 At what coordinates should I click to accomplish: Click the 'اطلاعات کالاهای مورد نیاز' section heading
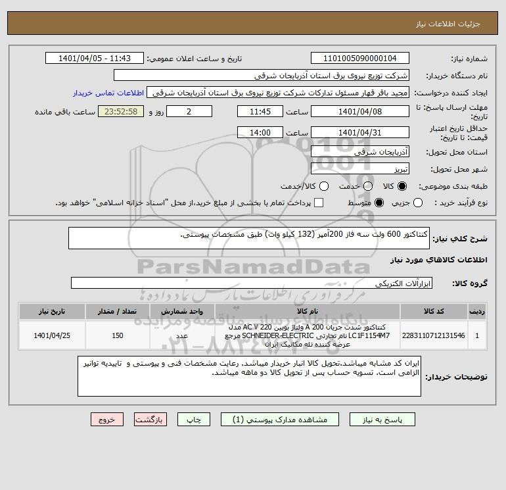(x=439, y=260)
